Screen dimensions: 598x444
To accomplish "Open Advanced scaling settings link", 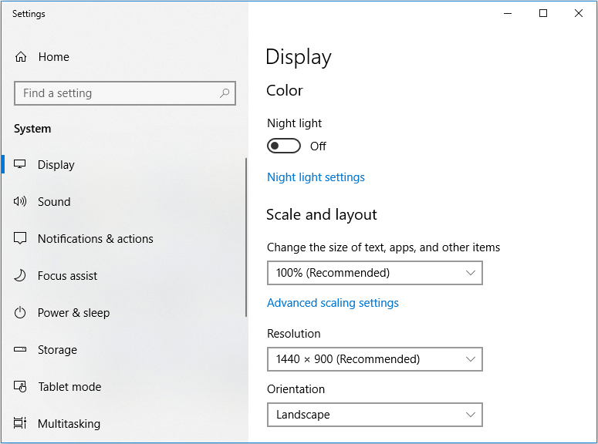I will pyautogui.click(x=333, y=303).
